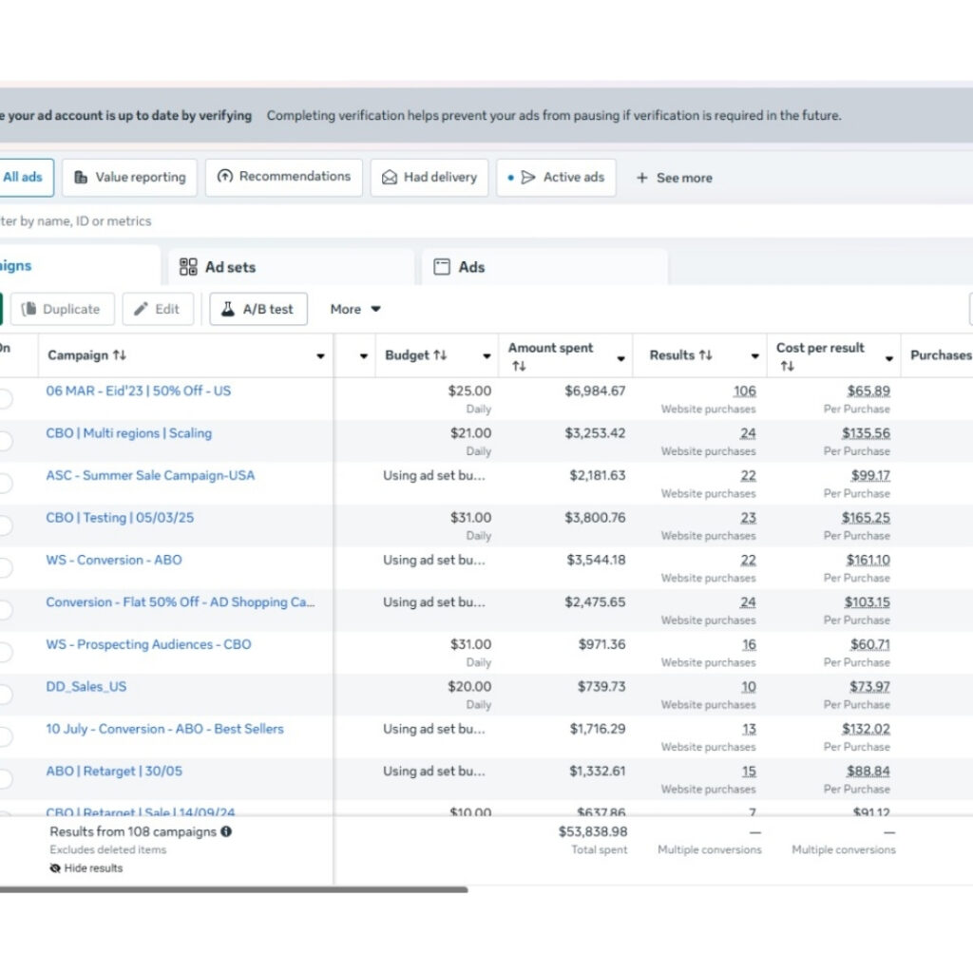Open the More dropdown menu
The width and height of the screenshot is (973, 973).
pyautogui.click(x=355, y=309)
